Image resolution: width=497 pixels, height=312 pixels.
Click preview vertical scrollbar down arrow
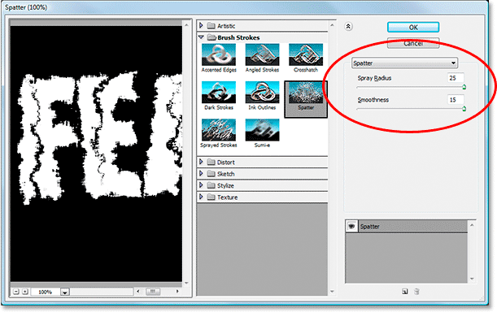coord(186,283)
